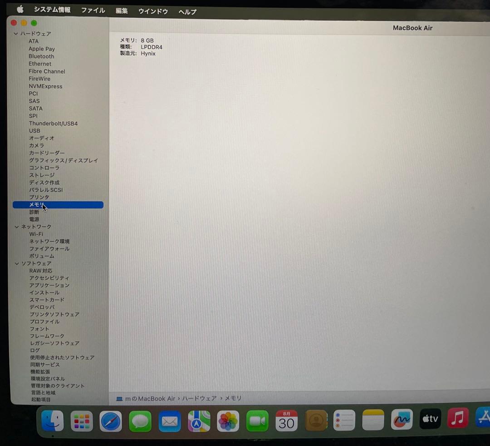The image size is (490, 446).
Task: Open the Mail app
Action: 169,420
